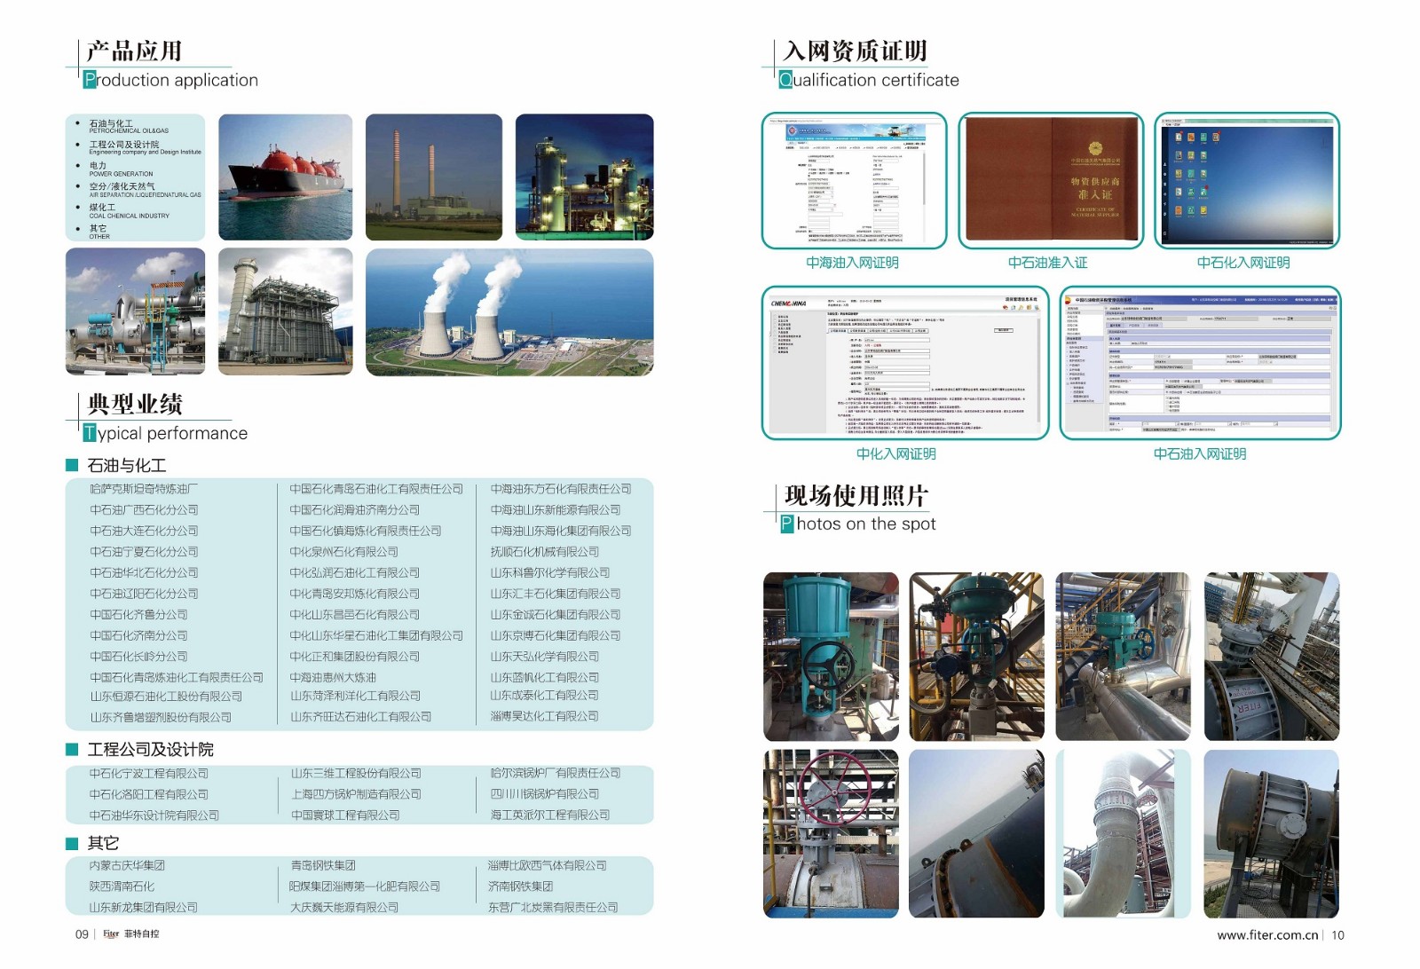Click teal square bullet beside 石油与化工 heading
Image resolution: width=1420 pixels, height=969 pixels.
(x=73, y=465)
